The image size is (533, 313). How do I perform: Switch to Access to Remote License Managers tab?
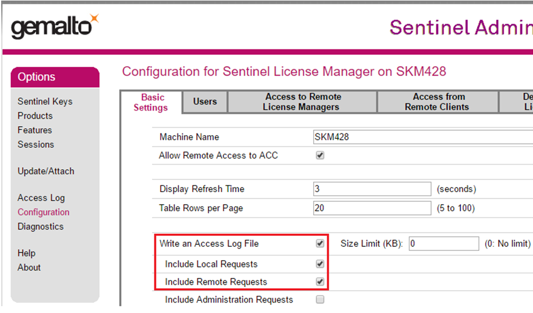click(303, 102)
